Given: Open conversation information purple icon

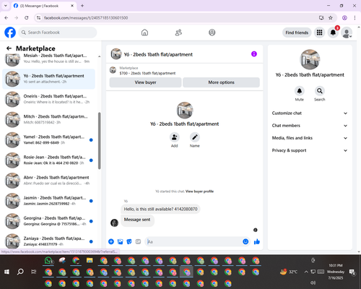Looking at the screenshot, I should click(x=254, y=54).
